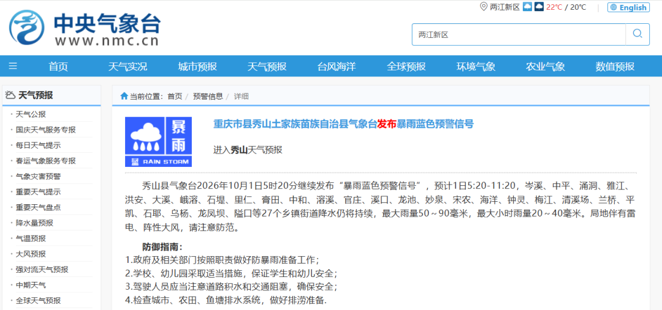Open 强对流天气预报 sidebar item
This screenshot has width=662, height=310.
tap(42, 270)
